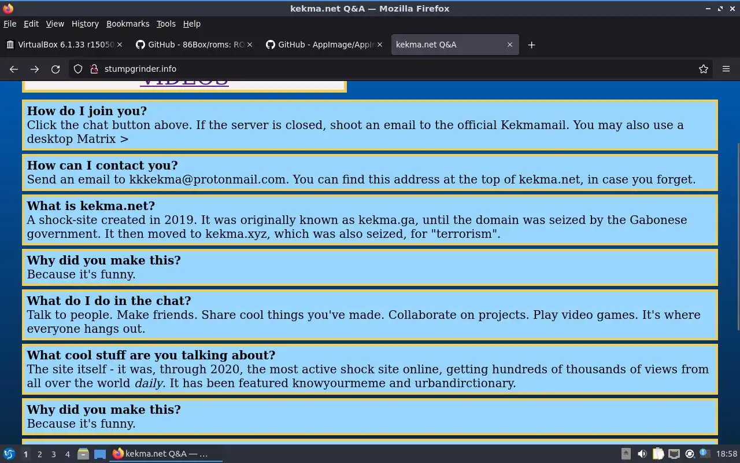Close the kekma.net Q&A tab
Image resolution: width=740 pixels, height=463 pixels.
(510, 45)
